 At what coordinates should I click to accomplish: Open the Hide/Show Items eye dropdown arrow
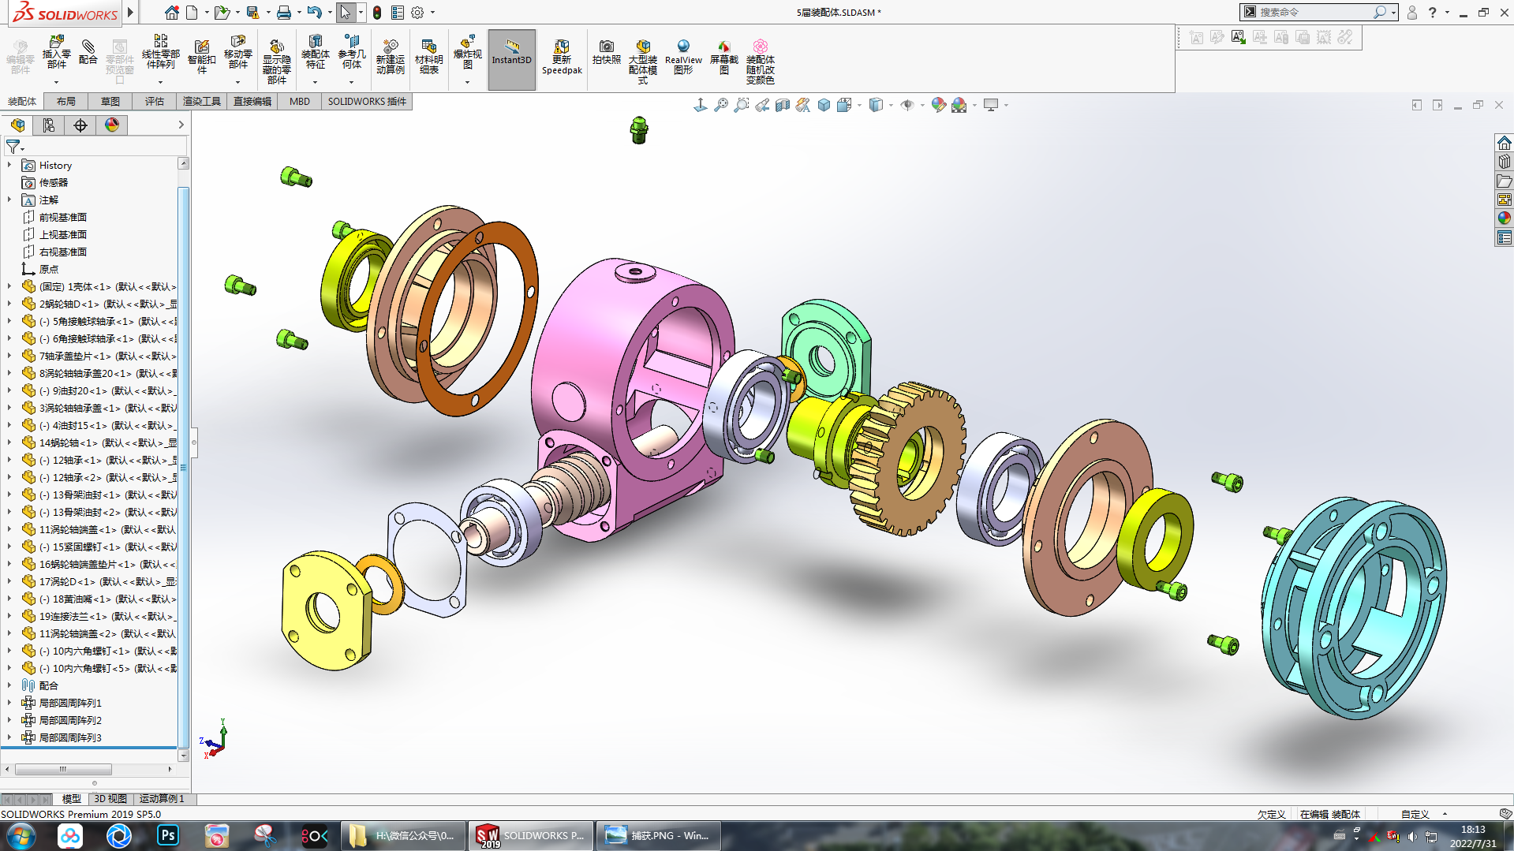coord(922,105)
